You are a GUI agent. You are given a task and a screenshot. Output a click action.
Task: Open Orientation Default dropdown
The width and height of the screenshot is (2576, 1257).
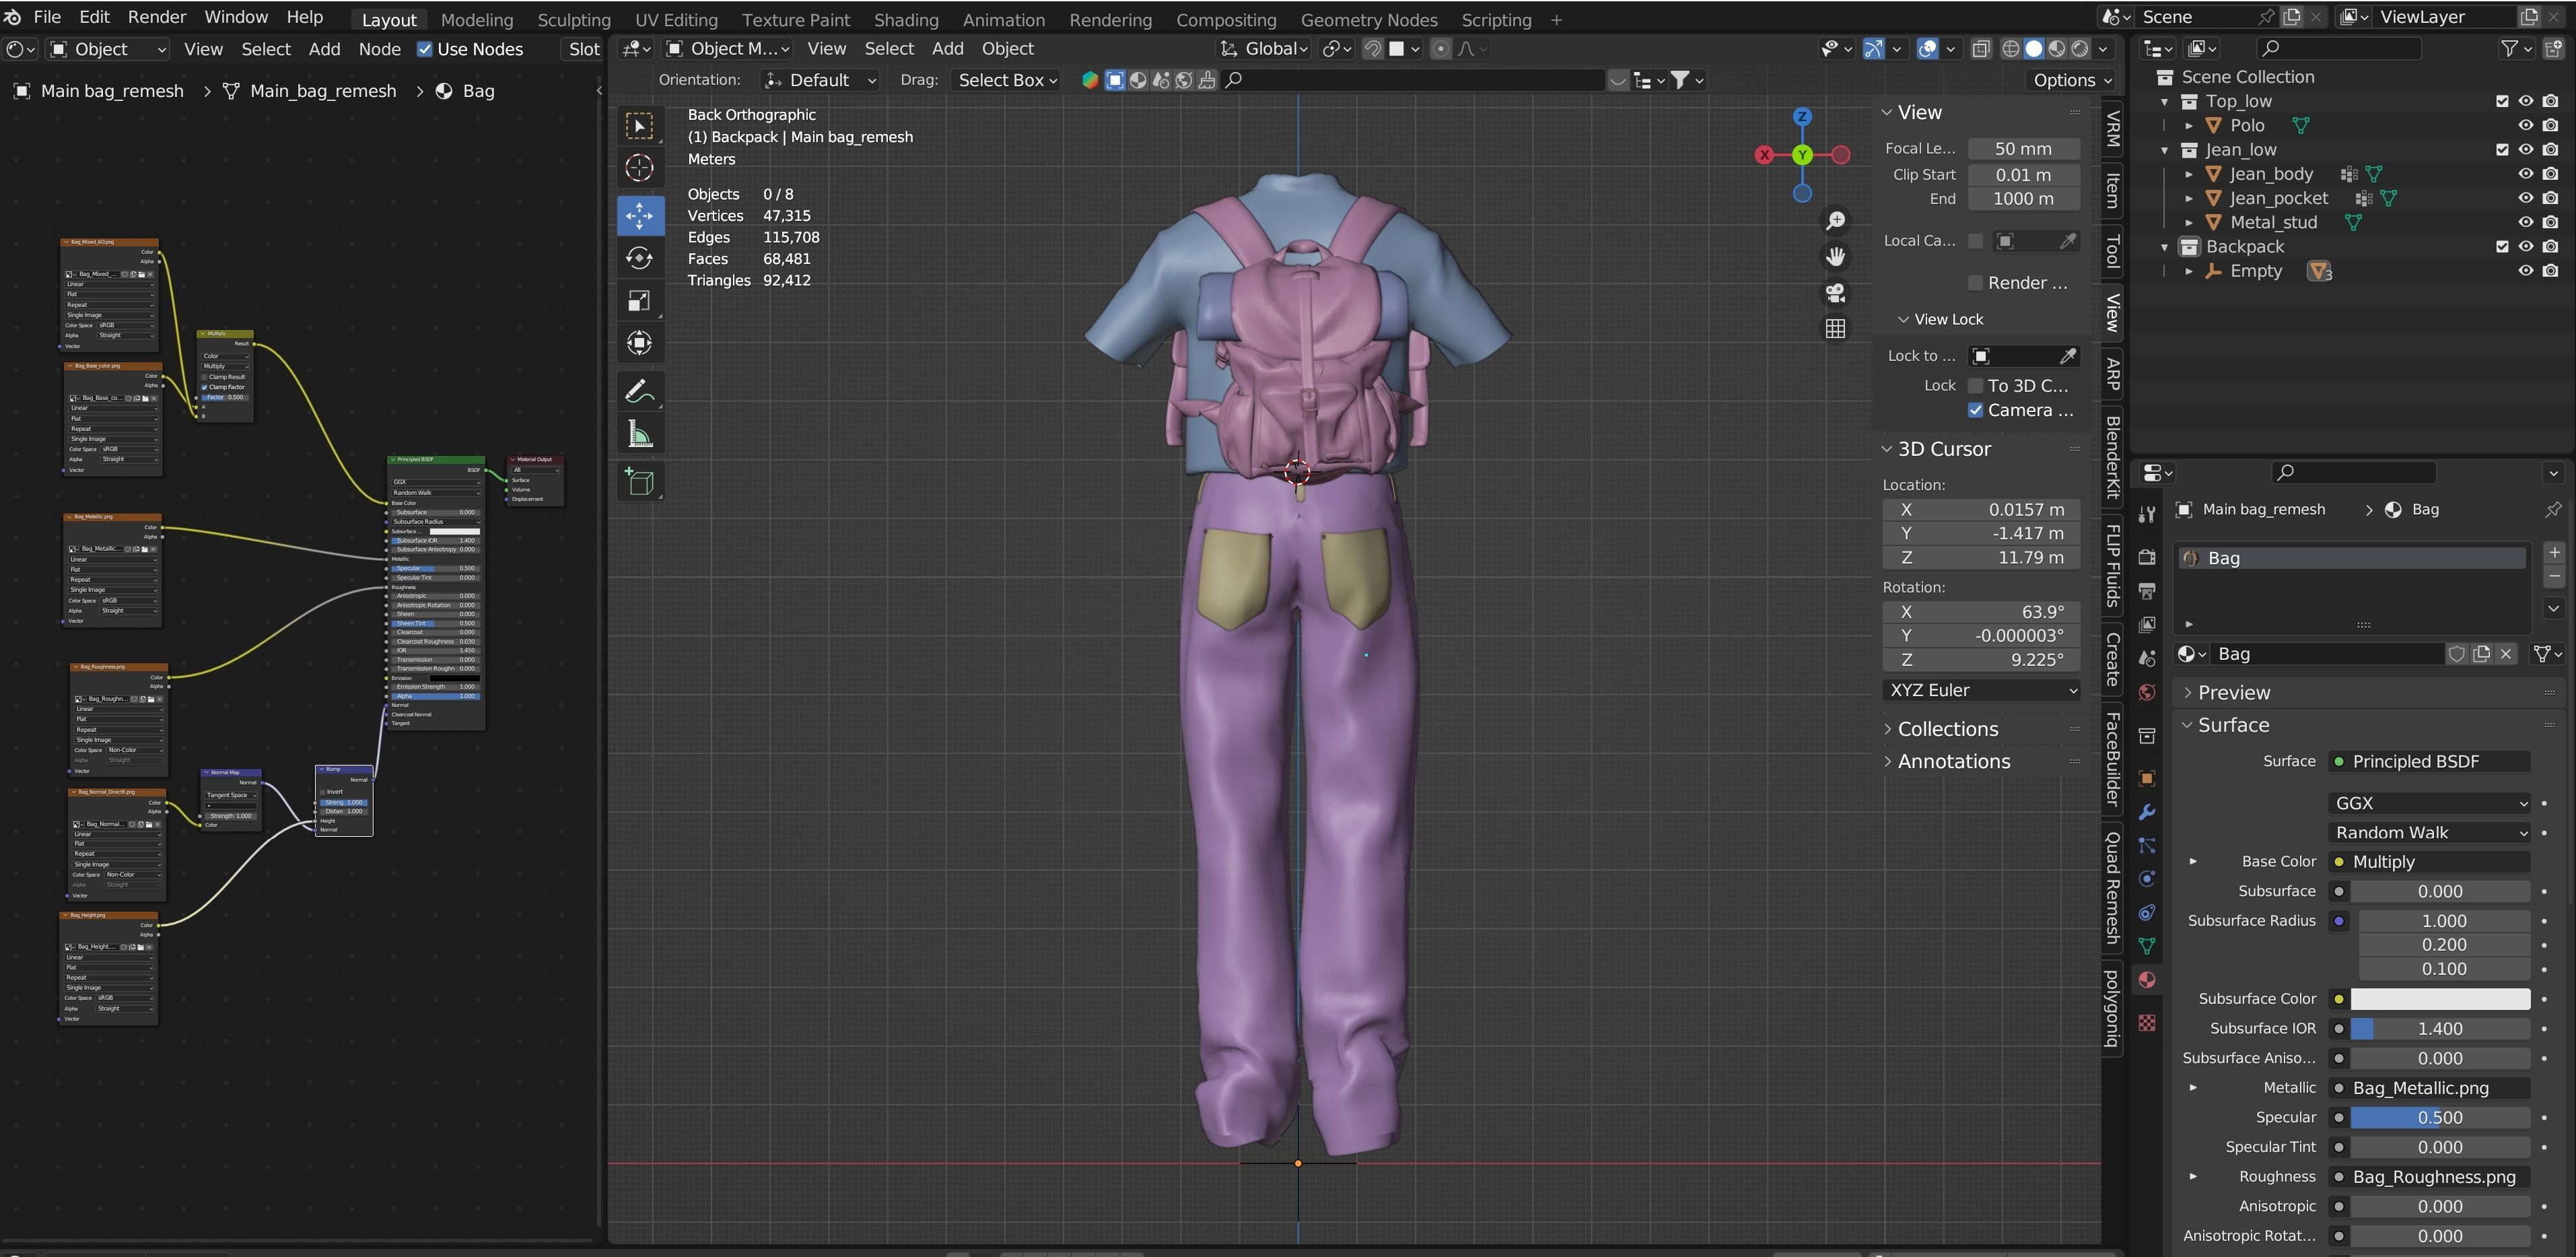[x=820, y=80]
